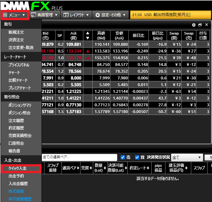This screenshot has width=212, height=202.
Task: Expand the 画面管理 dropdown
Action: click(45, 15)
